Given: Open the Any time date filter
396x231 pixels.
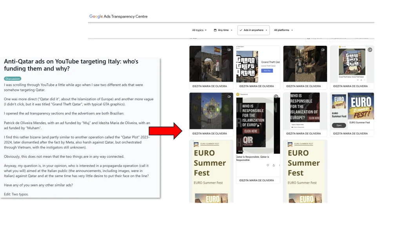Looking at the screenshot, I should click(223, 30).
